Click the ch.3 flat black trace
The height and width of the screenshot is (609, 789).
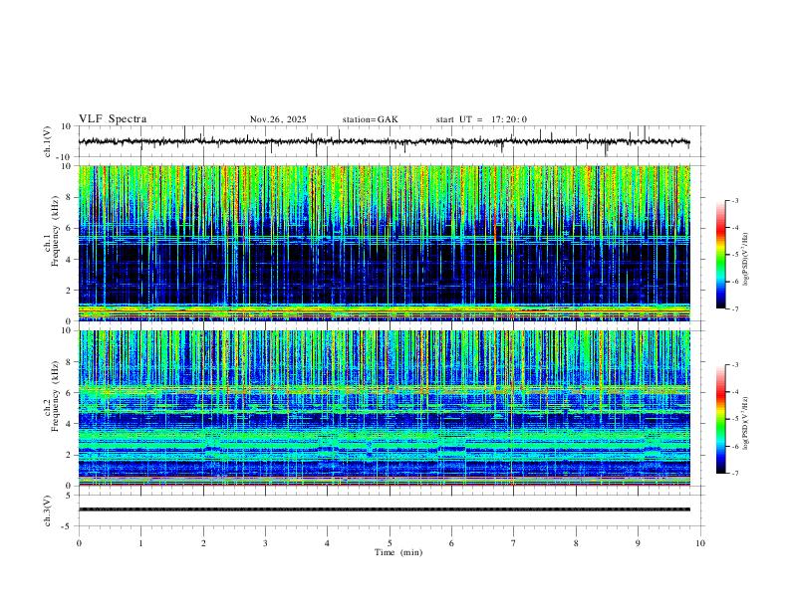pyautogui.click(x=384, y=509)
